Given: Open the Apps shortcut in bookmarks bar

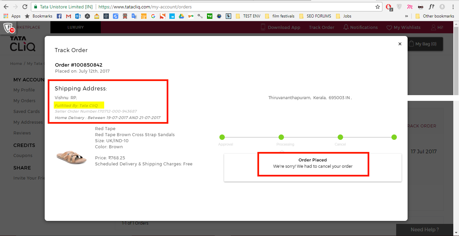Looking at the screenshot, I should click(x=12, y=16).
